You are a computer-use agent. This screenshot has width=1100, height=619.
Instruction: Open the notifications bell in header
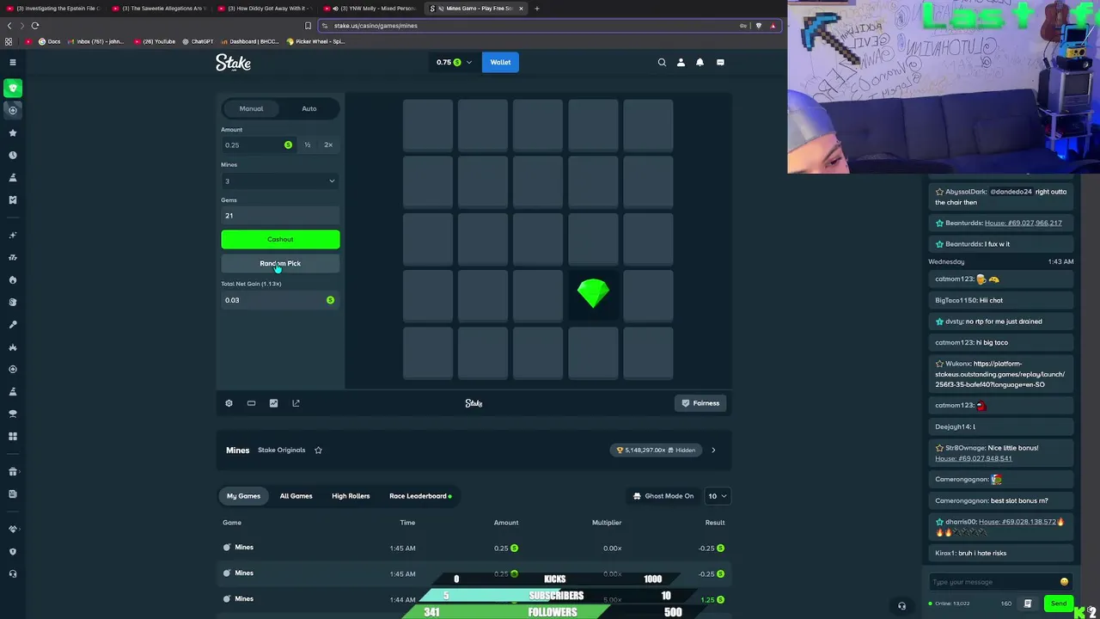[700, 62]
